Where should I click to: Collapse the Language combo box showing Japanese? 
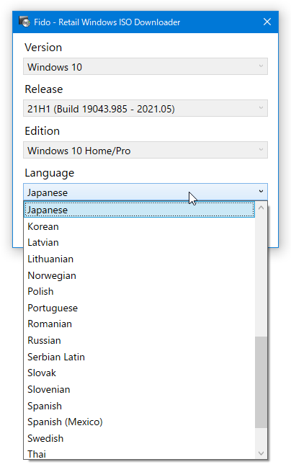[x=145, y=192]
